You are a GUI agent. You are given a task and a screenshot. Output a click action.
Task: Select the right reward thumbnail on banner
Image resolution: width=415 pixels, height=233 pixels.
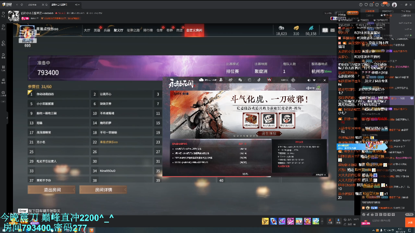(287, 120)
